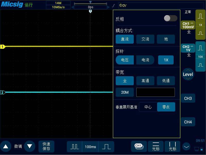
Task: Toggle the 反相 invert switch
Action: [171, 18]
